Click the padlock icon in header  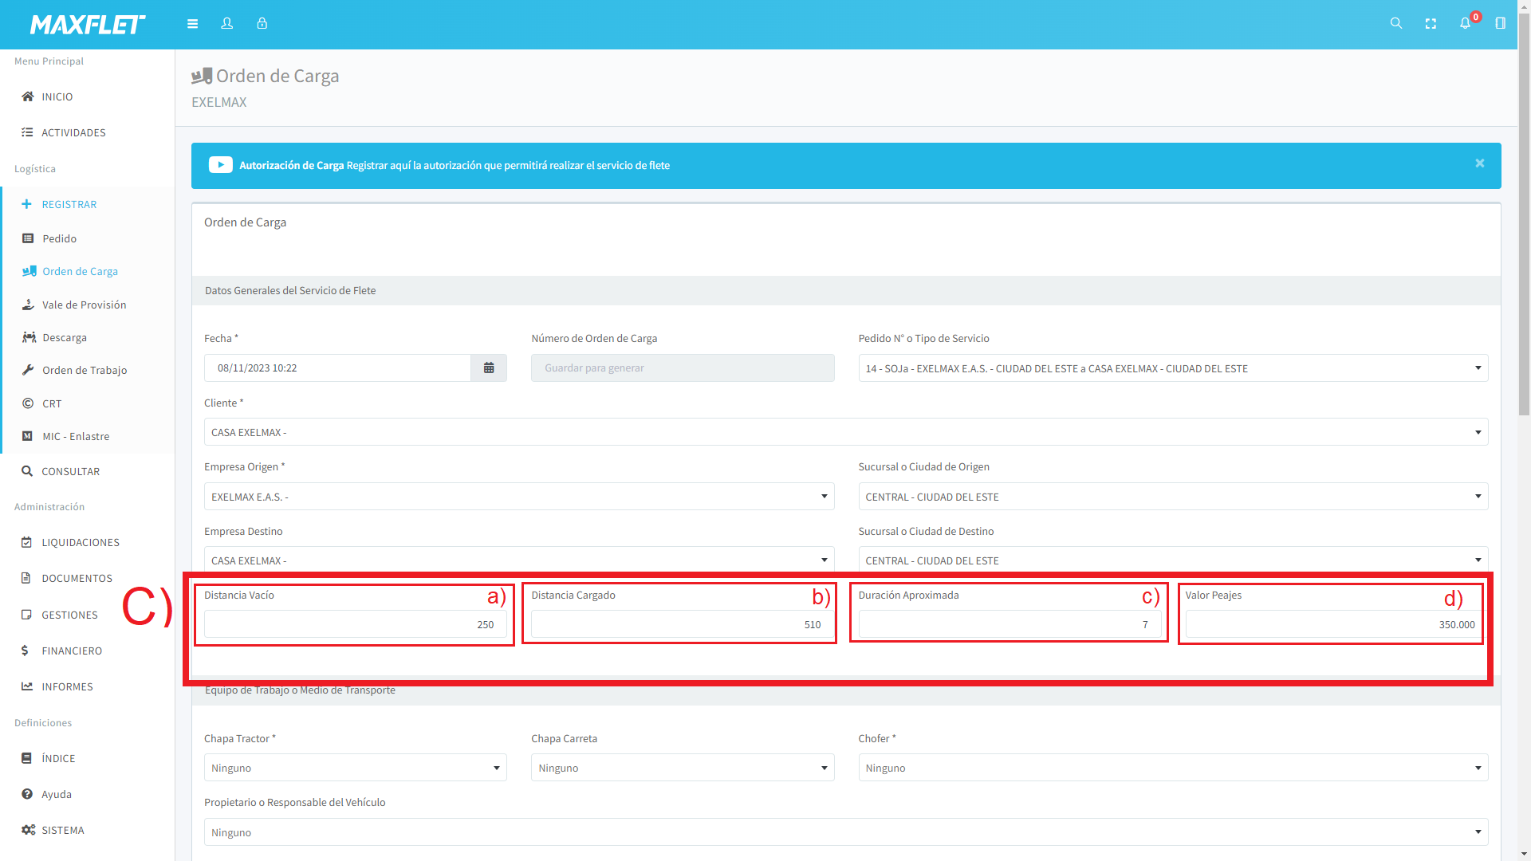tap(262, 24)
